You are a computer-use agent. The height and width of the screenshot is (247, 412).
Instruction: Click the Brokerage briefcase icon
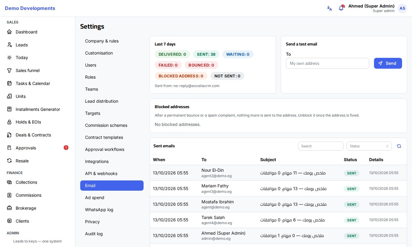[9, 208]
